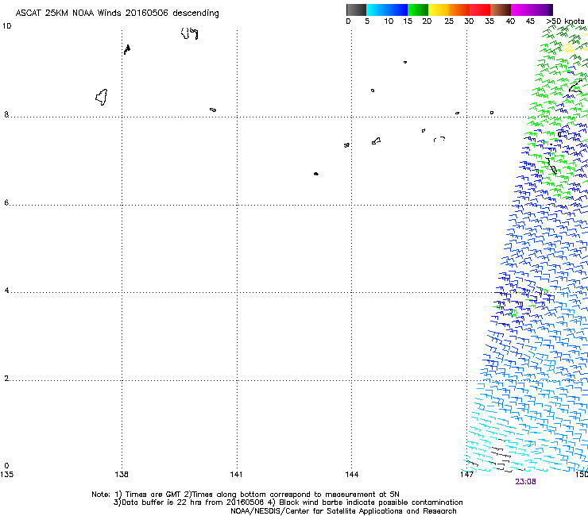Click the green 15-20 knots color swatch
Viewport: 588px width, 516px height.
(418, 10)
